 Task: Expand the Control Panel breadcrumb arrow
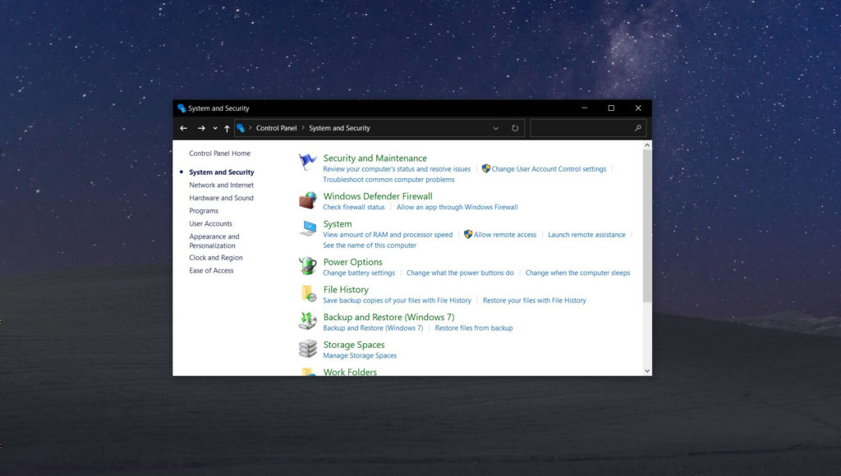coord(301,128)
